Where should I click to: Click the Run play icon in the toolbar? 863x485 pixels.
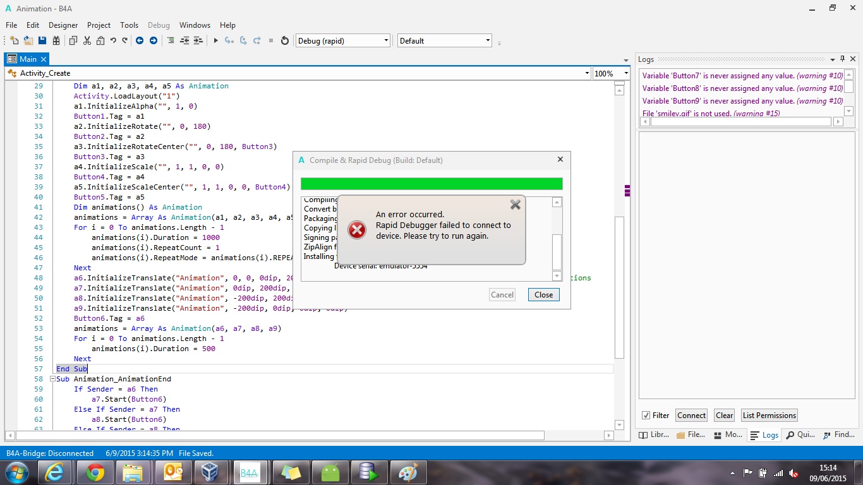215,40
